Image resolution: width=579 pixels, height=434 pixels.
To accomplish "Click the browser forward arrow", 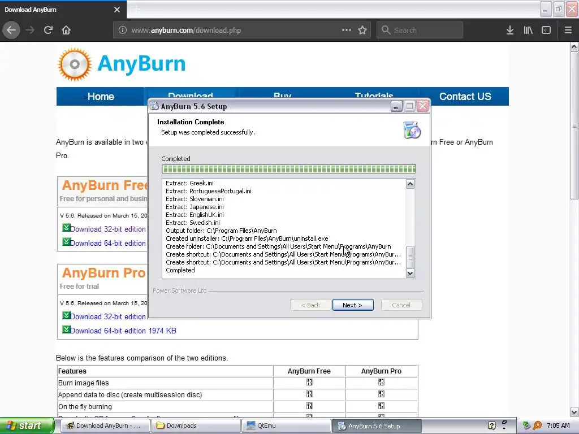I will pyautogui.click(x=30, y=30).
